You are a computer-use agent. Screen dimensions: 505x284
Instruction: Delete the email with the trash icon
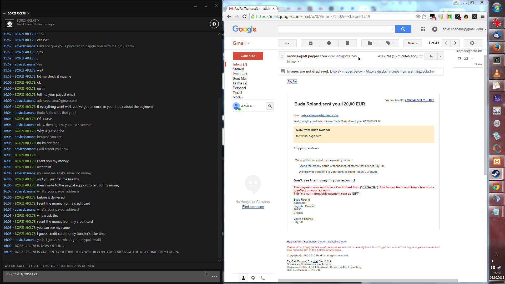click(347, 43)
